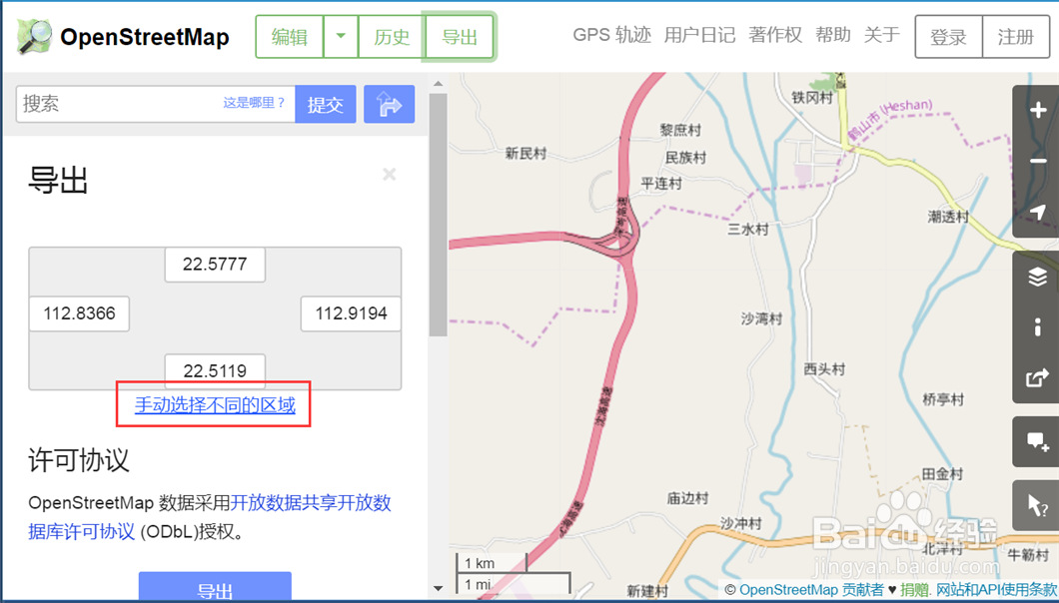Click the sidebar vertical scrollbar thumb
This screenshot has width=1059, height=603.
(438, 215)
